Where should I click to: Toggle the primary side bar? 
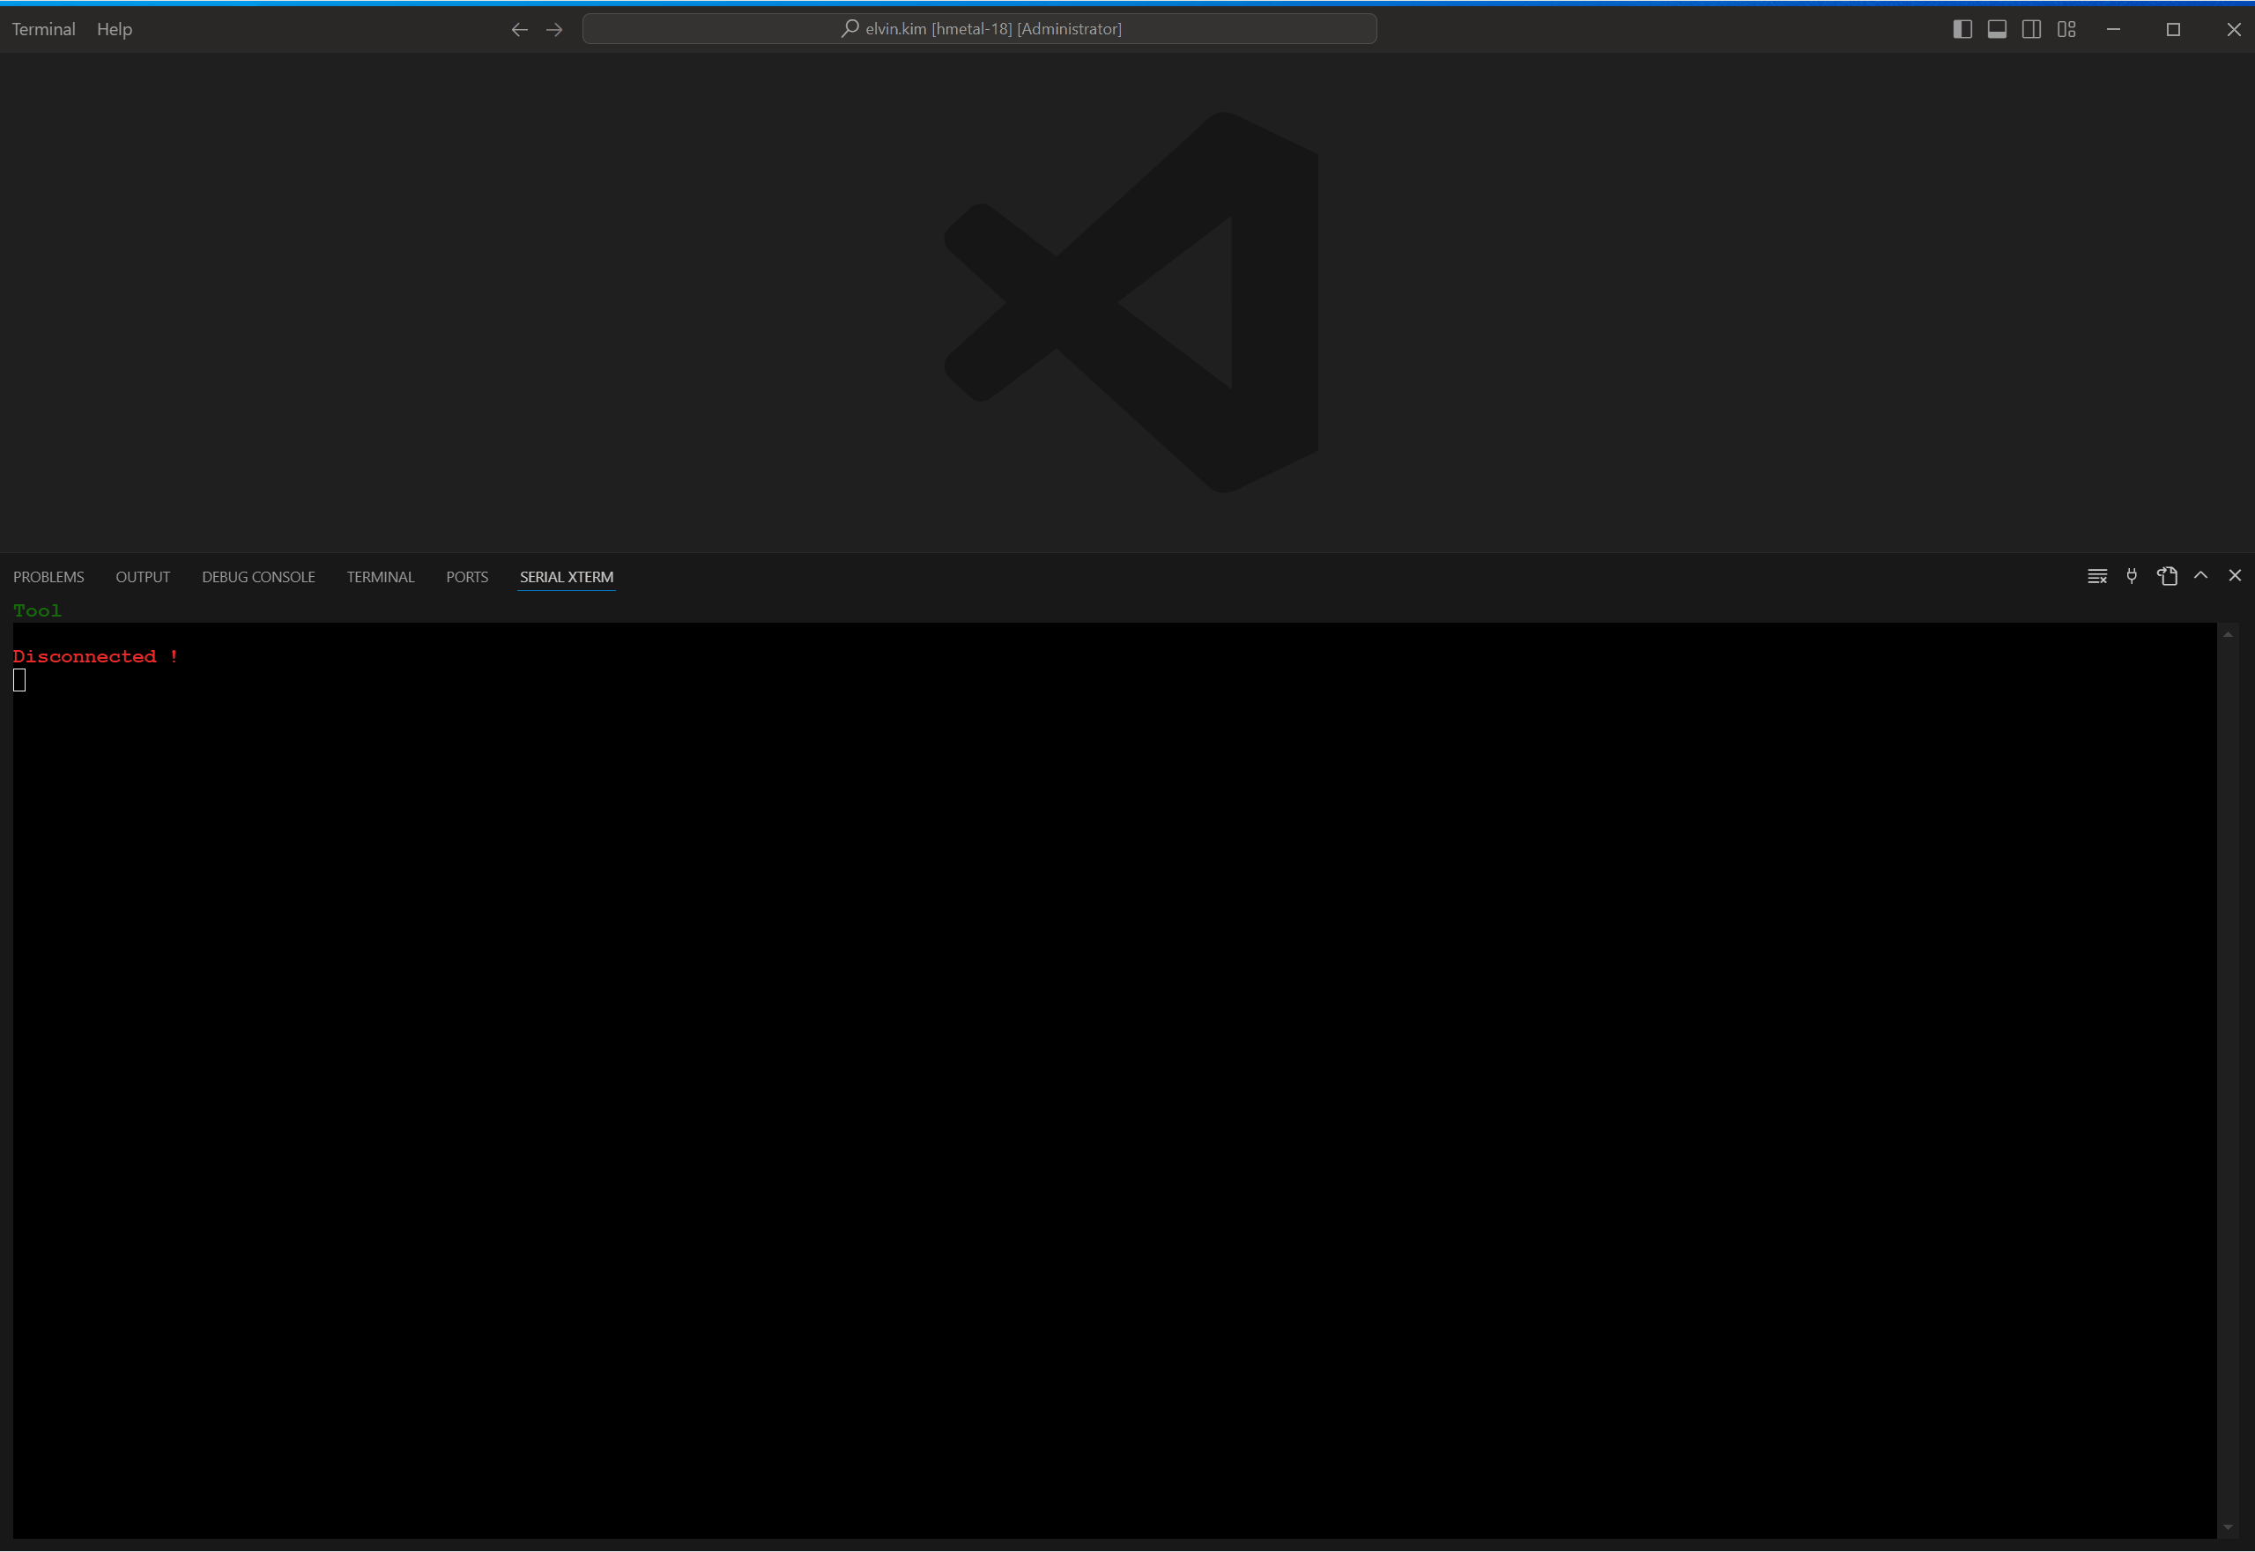(1962, 29)
